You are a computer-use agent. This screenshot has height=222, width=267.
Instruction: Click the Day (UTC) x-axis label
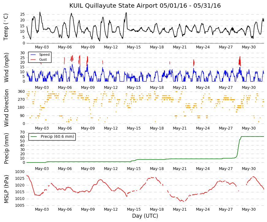tap(145, 216)
